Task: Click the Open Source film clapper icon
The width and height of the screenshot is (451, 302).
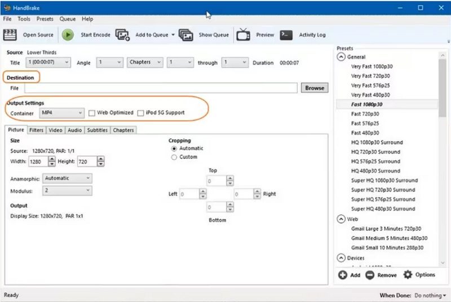Action: coord(10,35)
